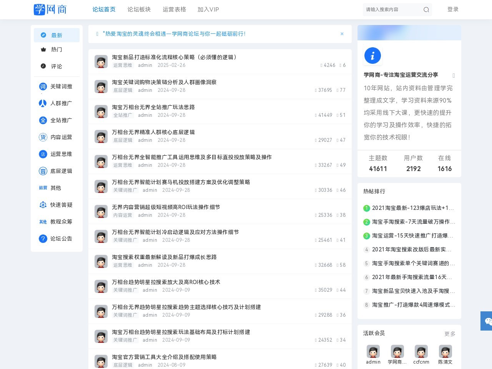Dismiss the announcement banner
This screenshot has height=369, width=492.
click(x=342, y=34)
